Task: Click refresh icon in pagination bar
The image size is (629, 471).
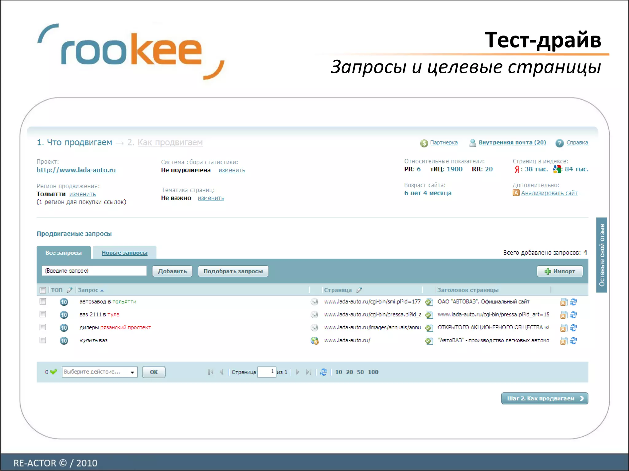Action: tap(323, 372)
